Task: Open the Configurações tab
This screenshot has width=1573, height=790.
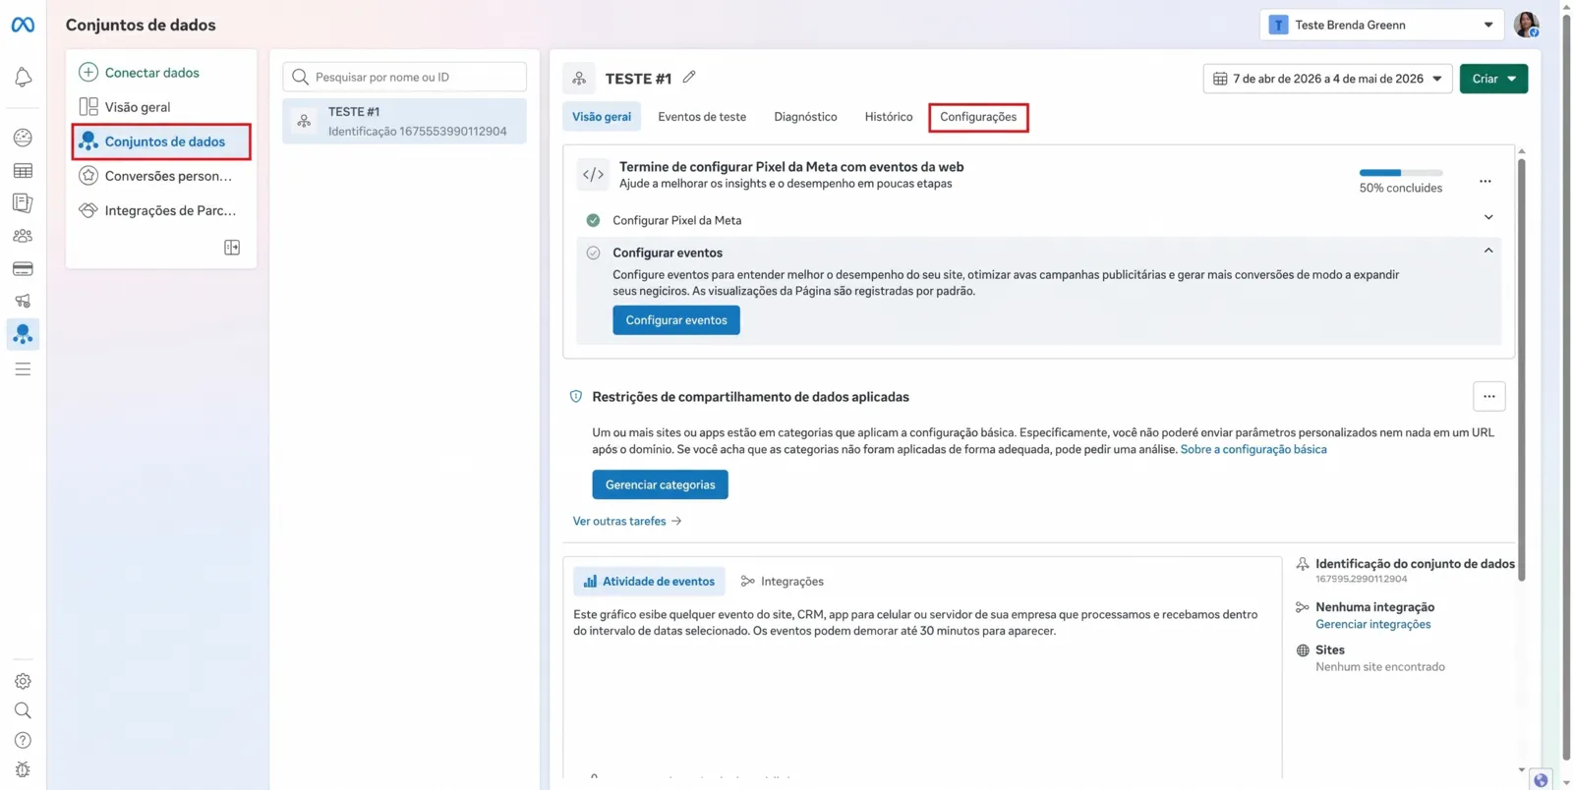Action: 978,117
